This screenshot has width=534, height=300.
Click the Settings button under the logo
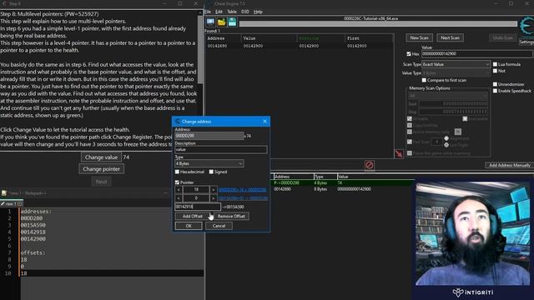click(x=526, y=42)
